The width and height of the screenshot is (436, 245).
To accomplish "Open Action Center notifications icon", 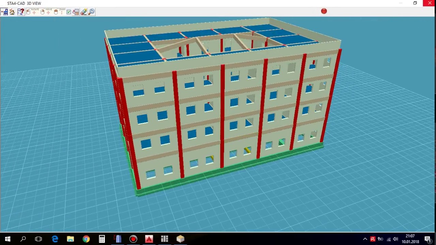I will (427, 239).
